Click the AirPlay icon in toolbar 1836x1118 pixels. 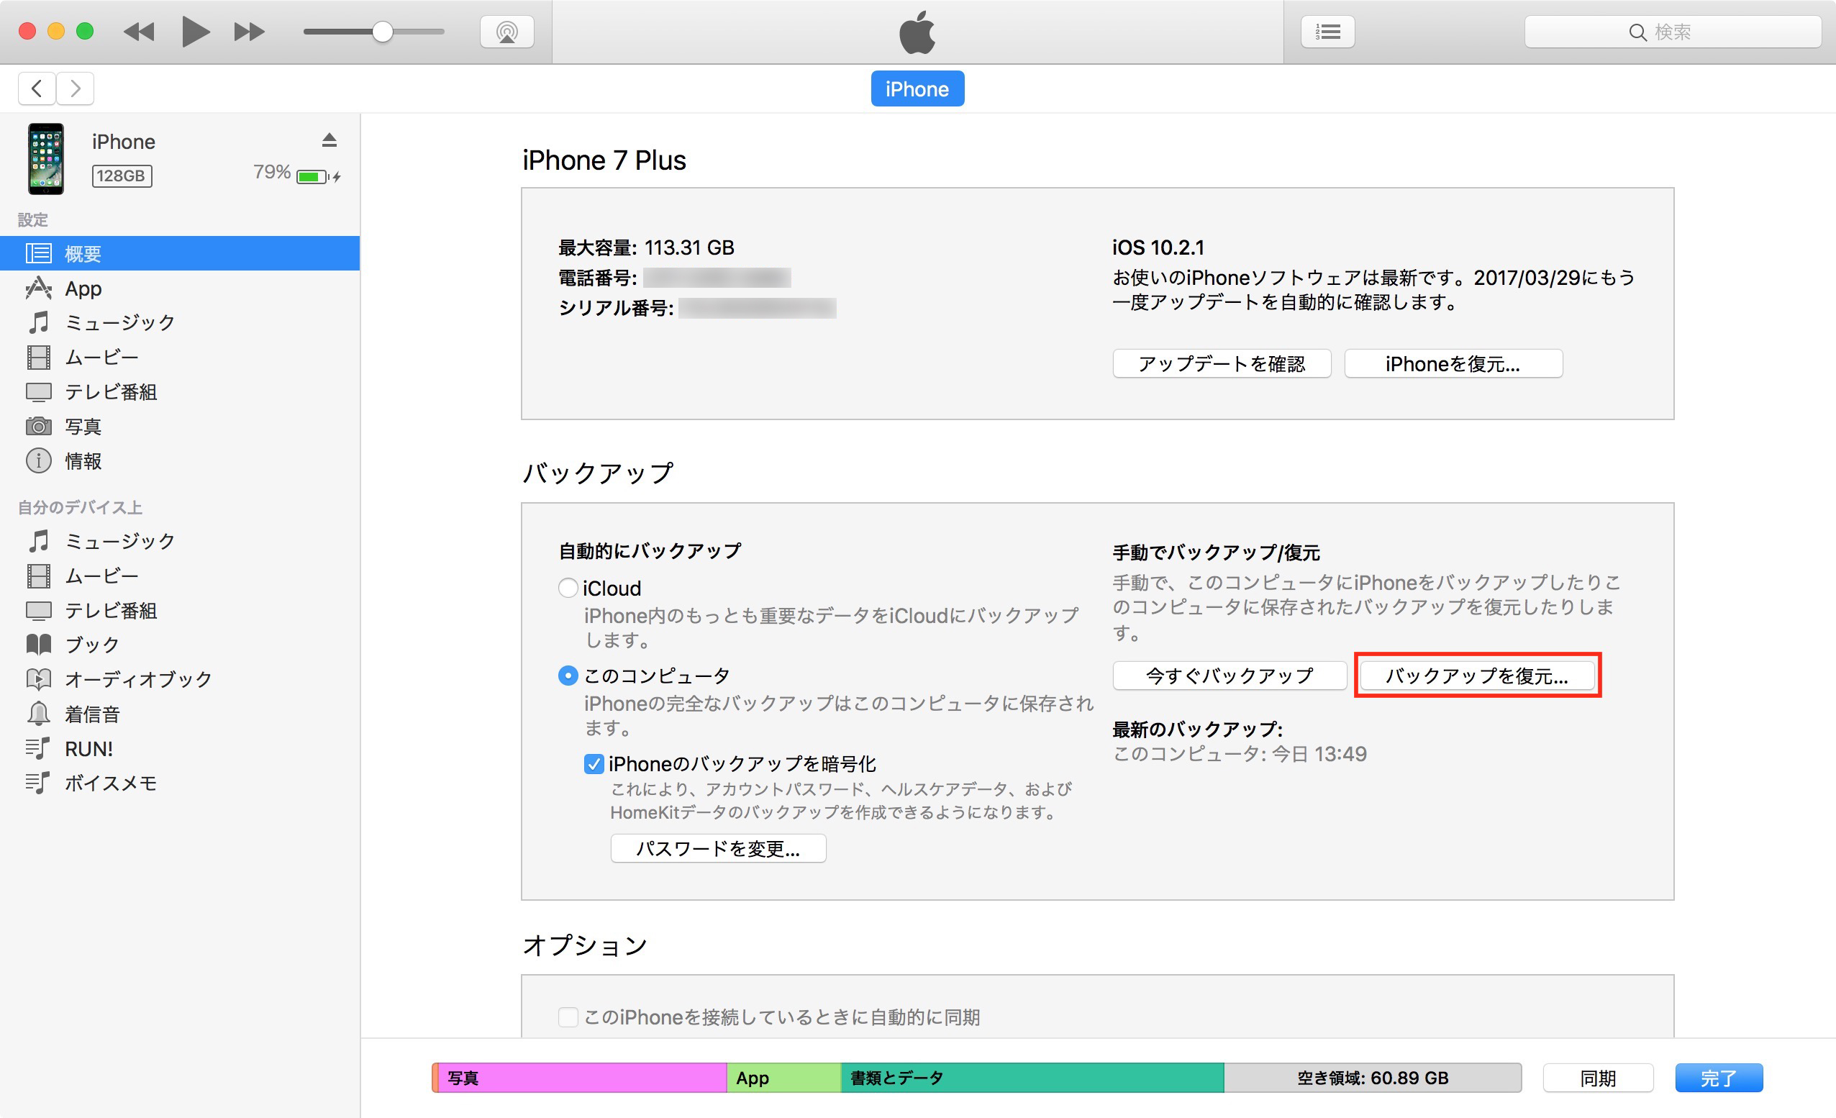click(506, 32)
